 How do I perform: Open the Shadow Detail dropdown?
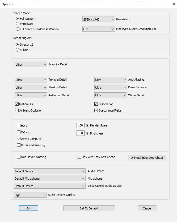tap(31, 87)
